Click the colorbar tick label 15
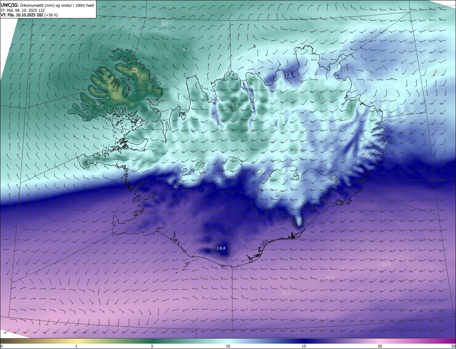This screenshot has height=349, width=456. [x=304, y=346]
